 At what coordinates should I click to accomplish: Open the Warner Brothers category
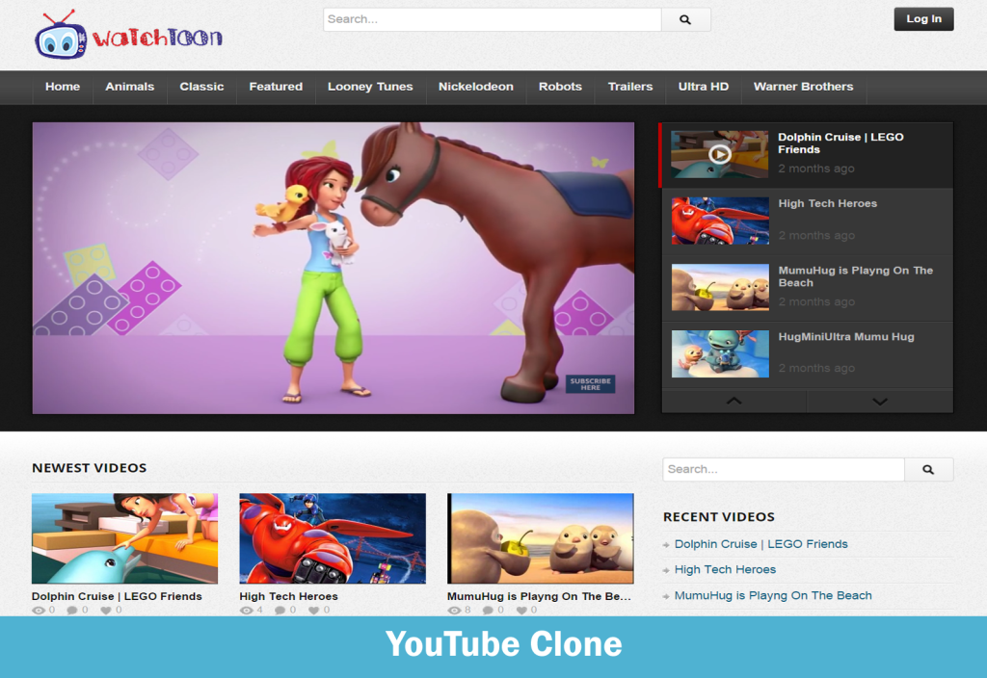pos(803,87)
